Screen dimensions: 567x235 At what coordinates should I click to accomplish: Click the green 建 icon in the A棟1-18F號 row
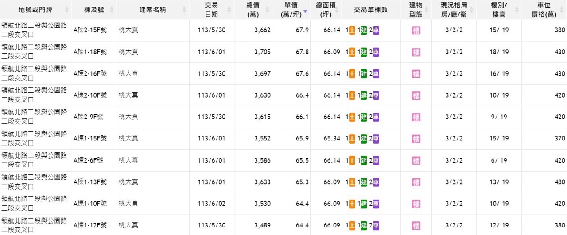(x=364, y=52)
